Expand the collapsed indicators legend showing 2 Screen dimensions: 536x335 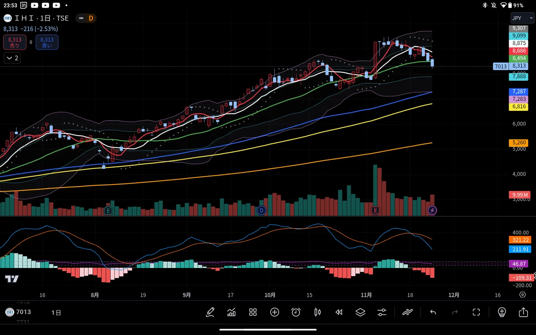tap(12, 58)
